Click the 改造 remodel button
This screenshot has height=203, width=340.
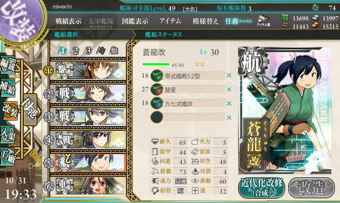[312, 188]
